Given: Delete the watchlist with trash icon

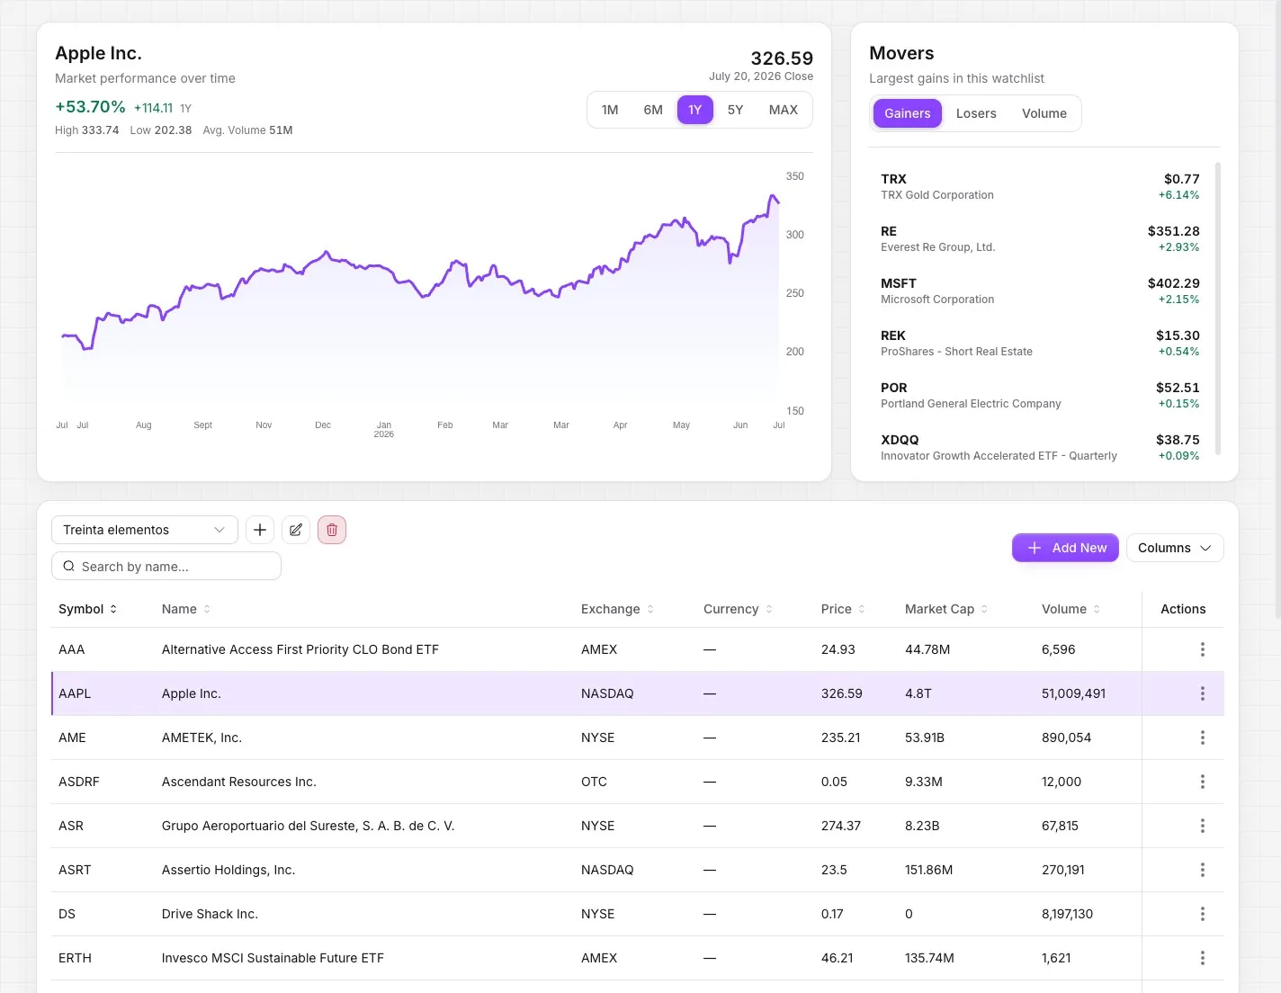Looking at the screenshot, I should pyautogui.click(x=332, y=530).
